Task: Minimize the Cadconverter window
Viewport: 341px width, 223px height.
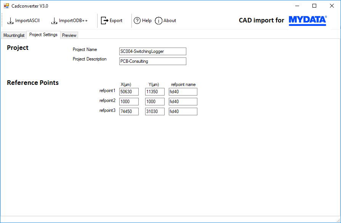Action: (297, 6)
